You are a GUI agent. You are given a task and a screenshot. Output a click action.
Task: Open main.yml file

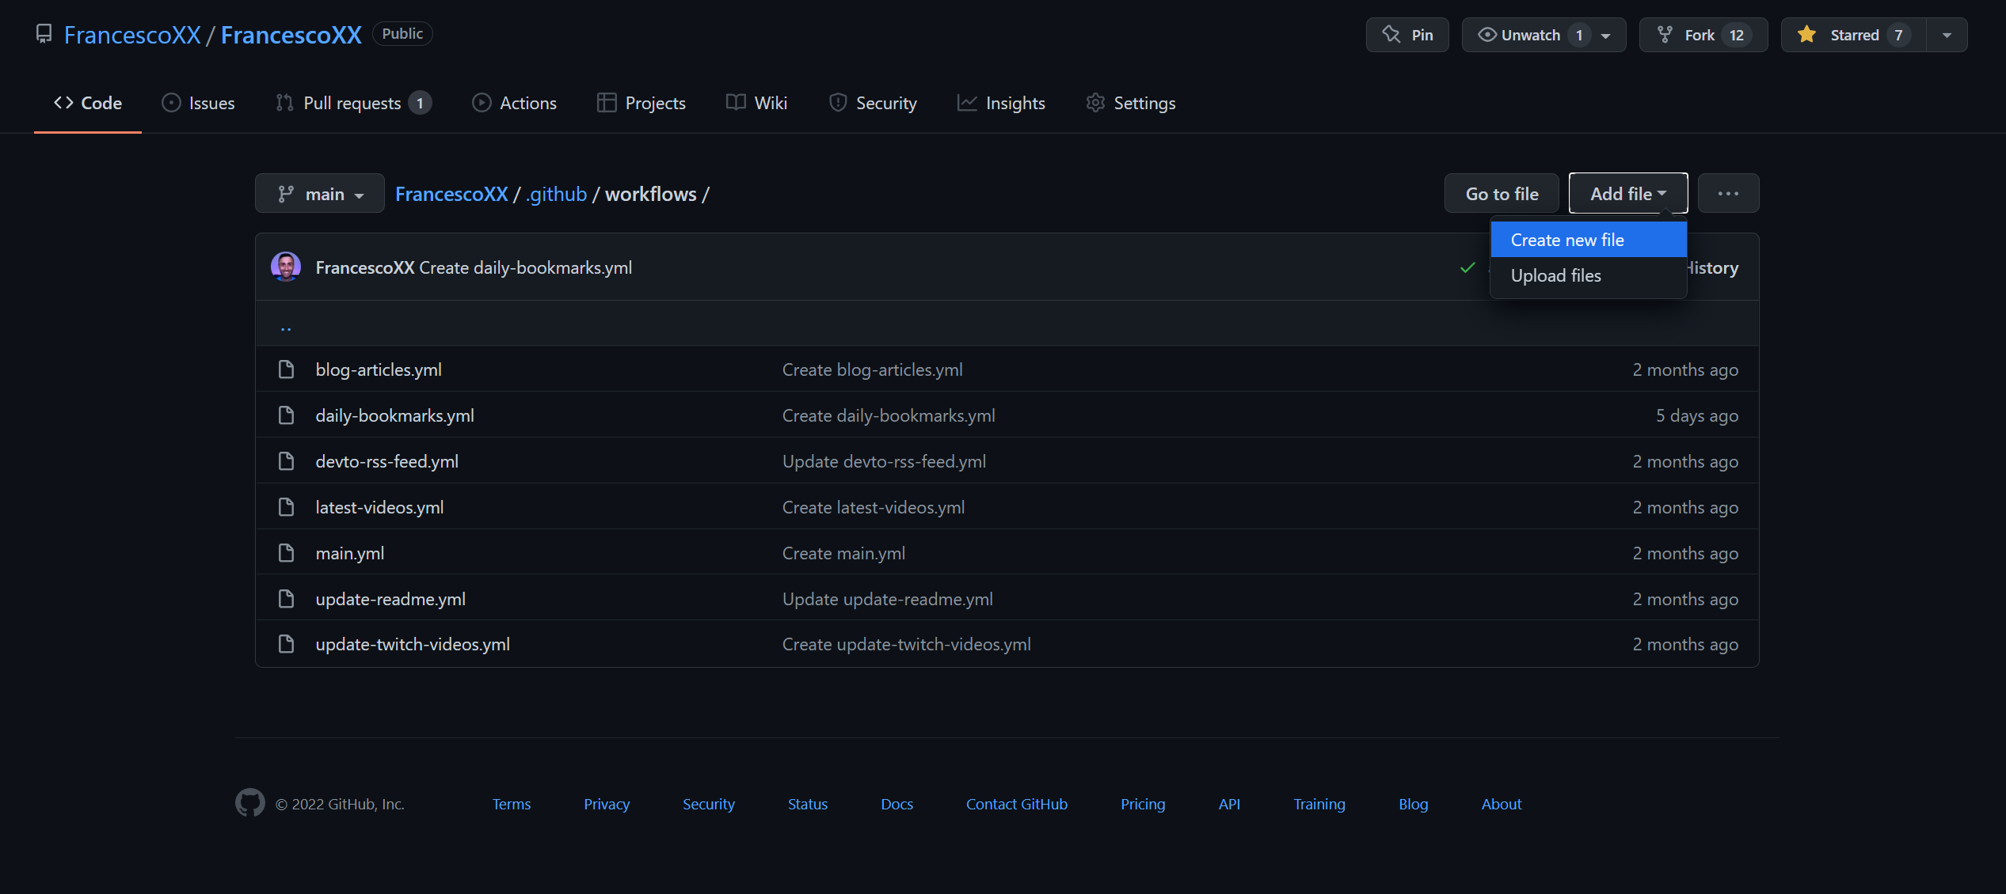coord(350,553)
